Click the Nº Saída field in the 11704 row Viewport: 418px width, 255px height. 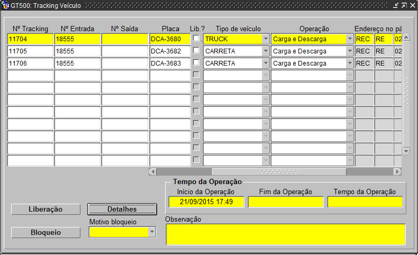125,39
